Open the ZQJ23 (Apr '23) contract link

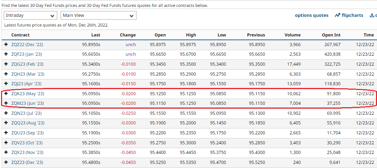(x=26, y=84)
